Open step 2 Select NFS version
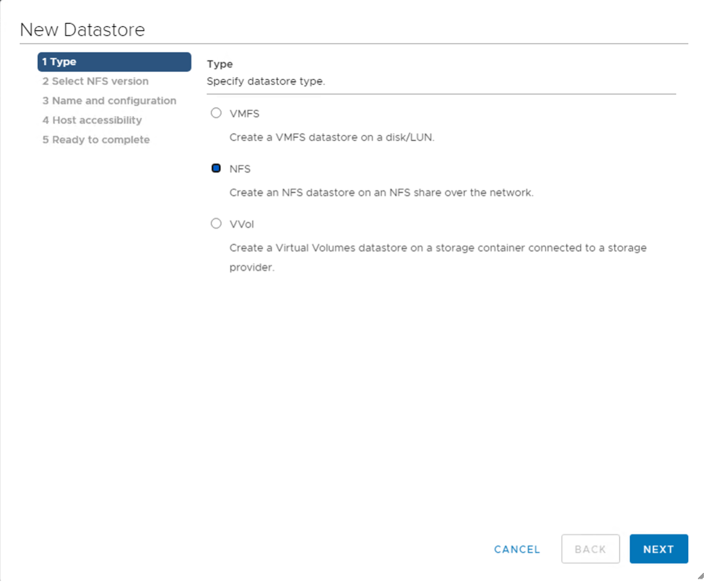The height and width of the screenshot is (583, 704). tap(95, 81)
